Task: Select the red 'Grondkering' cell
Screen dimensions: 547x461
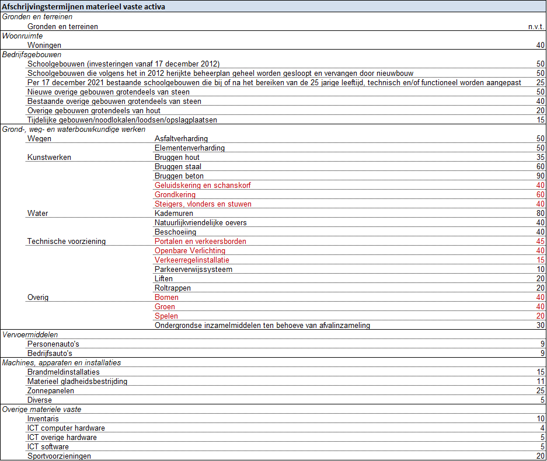Action: click(175, 194)
